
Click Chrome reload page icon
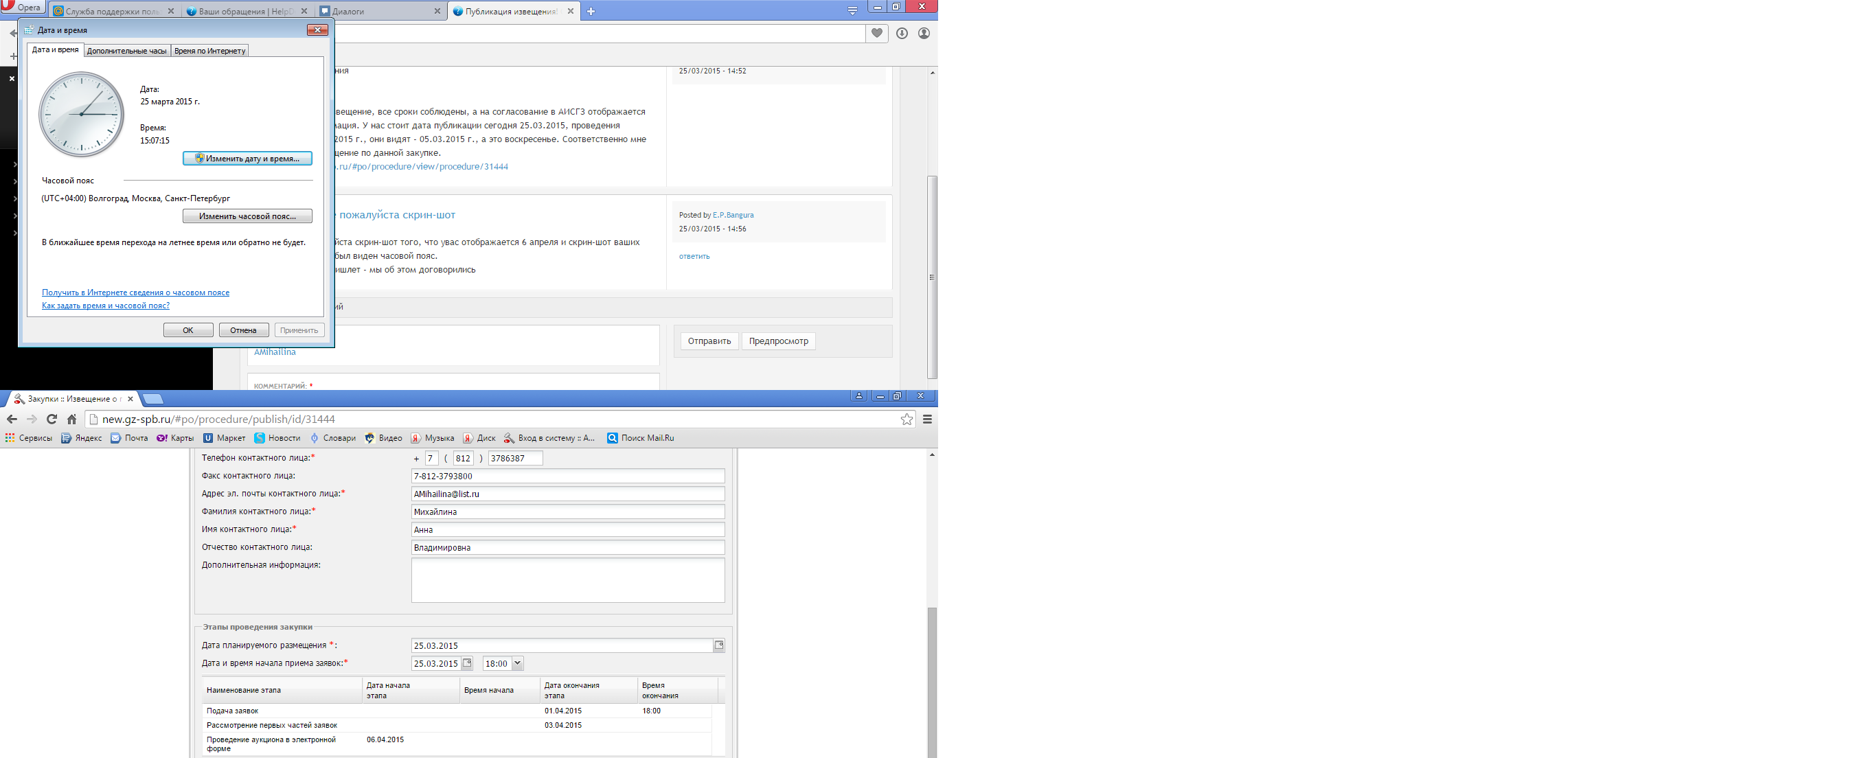coord(52,419)
